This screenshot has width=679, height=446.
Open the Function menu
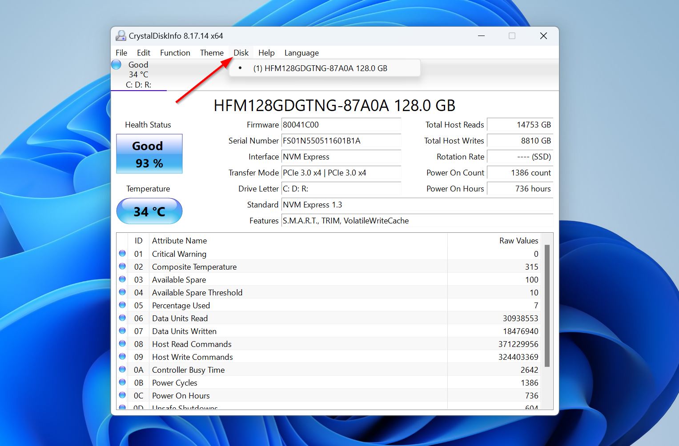[175, 53]
